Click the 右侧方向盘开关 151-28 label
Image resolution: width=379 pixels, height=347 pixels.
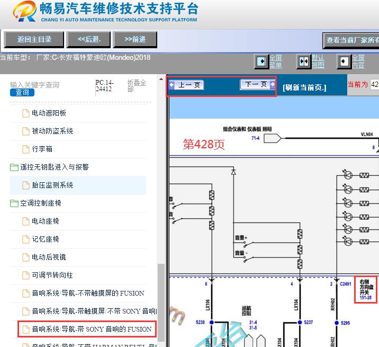coord(366,289)
